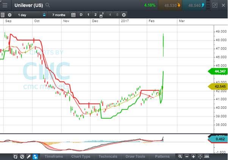The width and height of the screenshot is (228, 160).
Task: Click the magnifier zoom icon
Action: pos(180,157)
